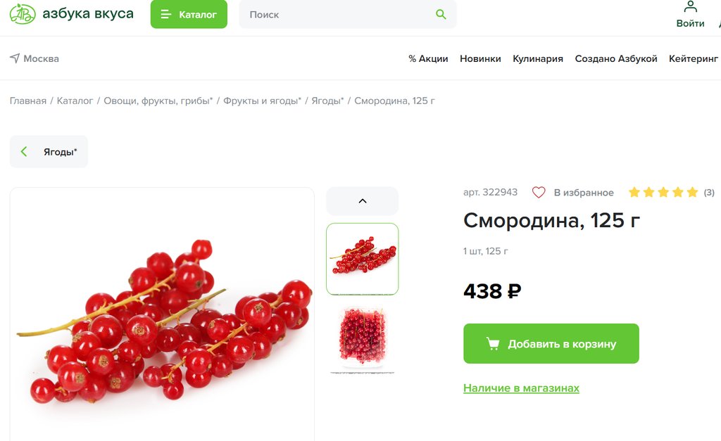
Task: Go back to Ягоды category
Action: (49, 152)
